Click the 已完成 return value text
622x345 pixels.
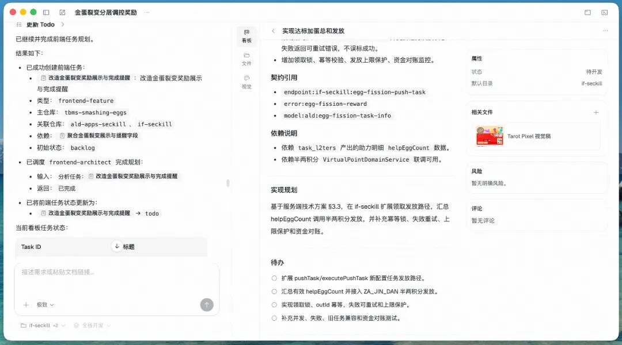point(67,189)
